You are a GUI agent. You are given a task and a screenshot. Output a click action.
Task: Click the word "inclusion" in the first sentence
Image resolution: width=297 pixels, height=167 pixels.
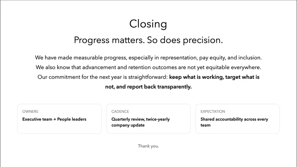click(248, 58)
